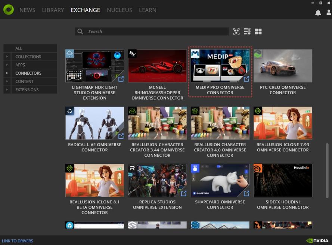Select the Connectors category
This screenshot has height=245, width=332.
tap(34, 73)
